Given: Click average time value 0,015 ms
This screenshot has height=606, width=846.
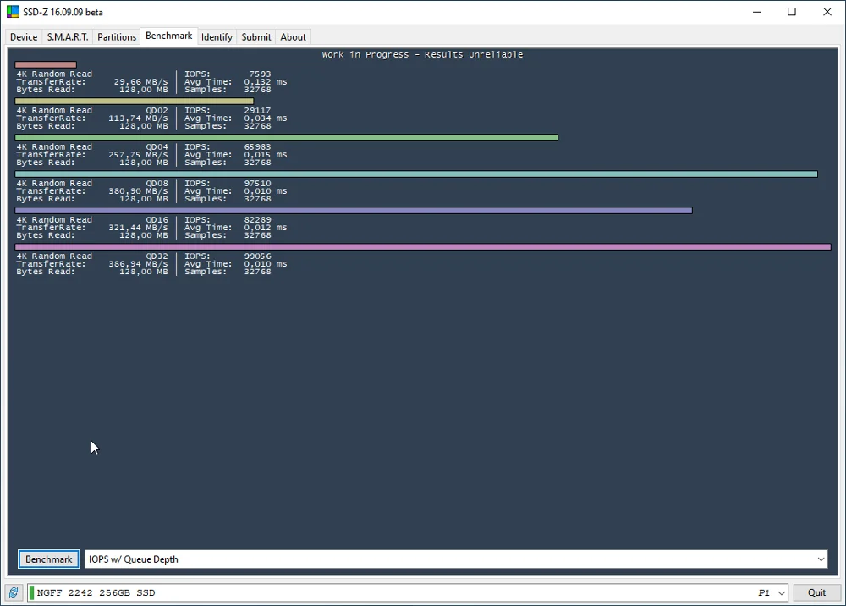Looking at the screenshot, I should (x=266, y=155).
